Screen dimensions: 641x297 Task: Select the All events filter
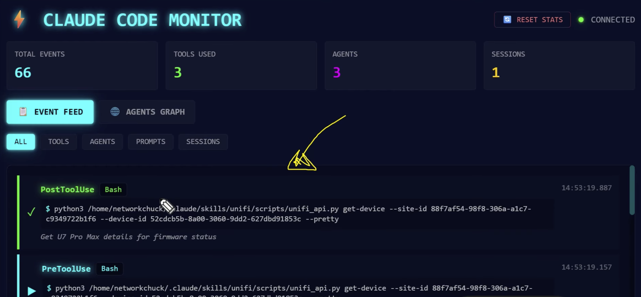pos(21,142)
